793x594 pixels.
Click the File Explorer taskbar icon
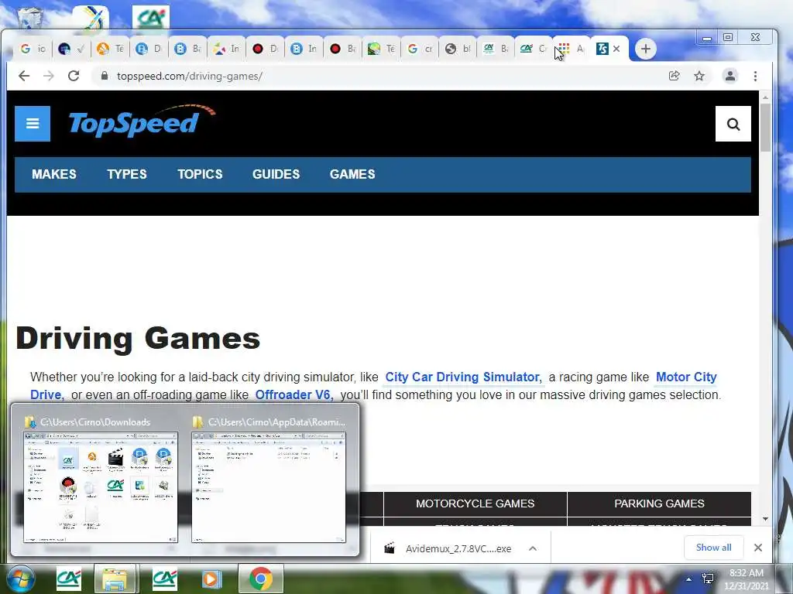point(115,579)
